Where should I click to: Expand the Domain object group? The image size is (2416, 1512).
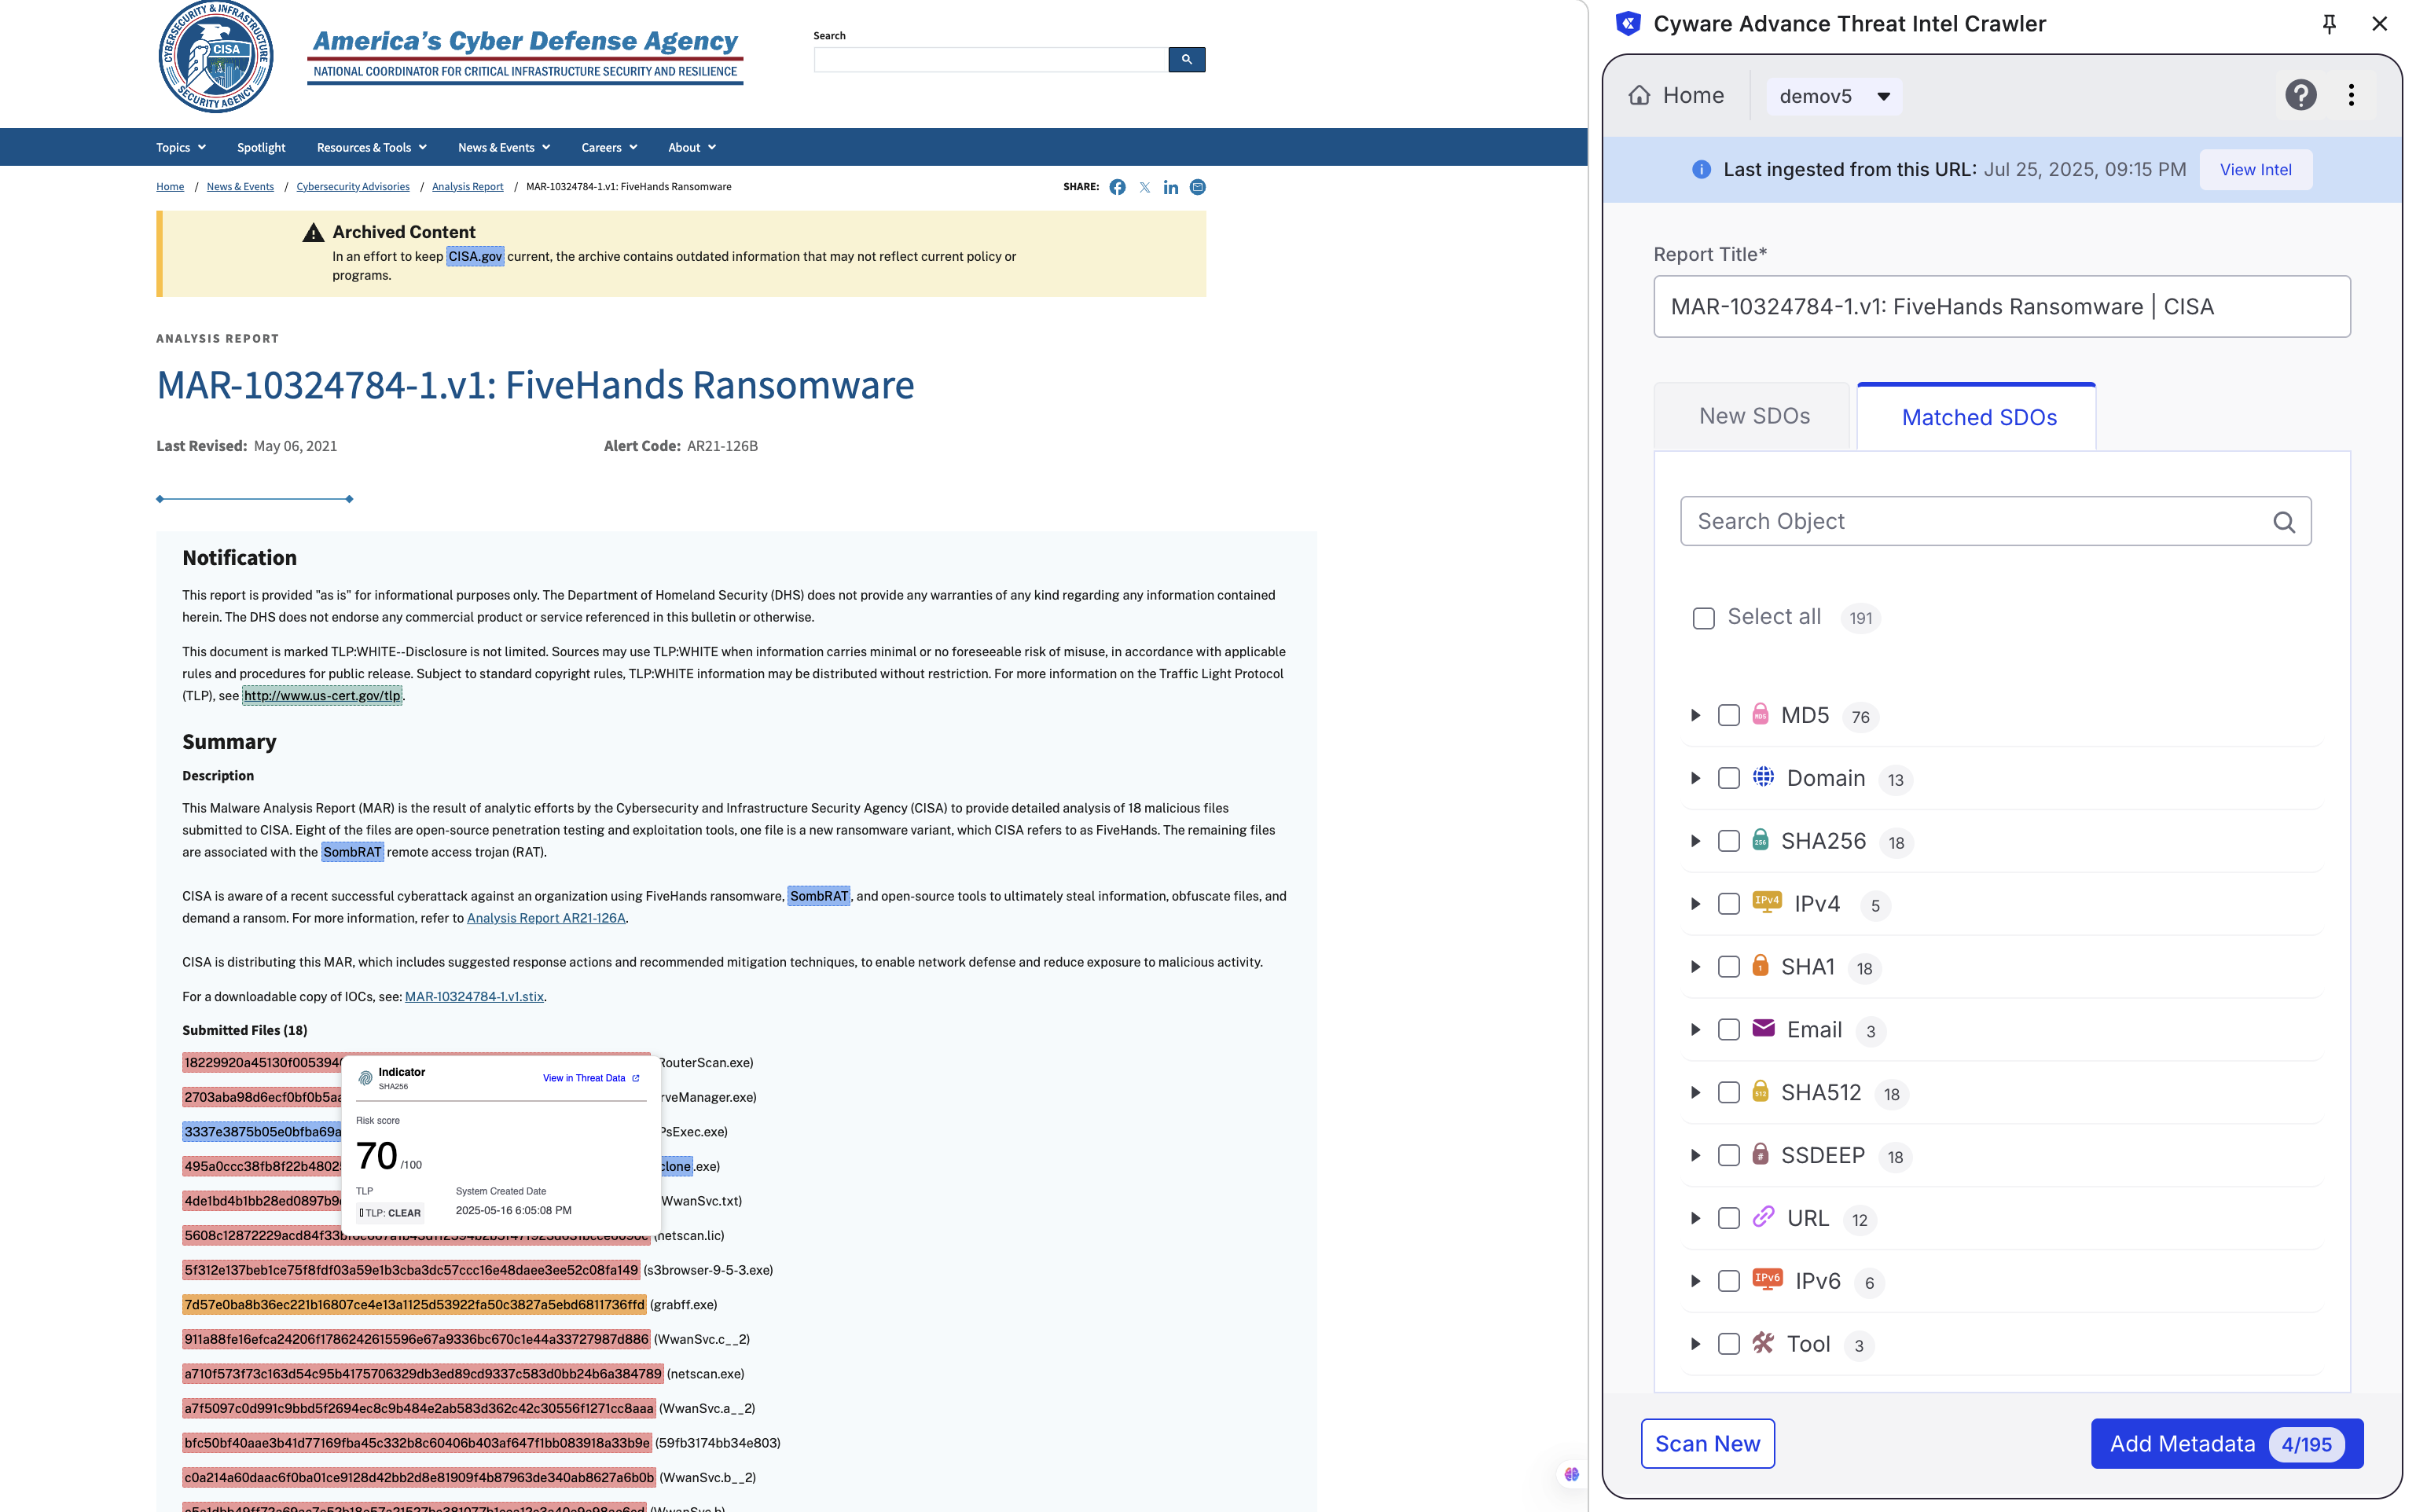click(1695, 778)
